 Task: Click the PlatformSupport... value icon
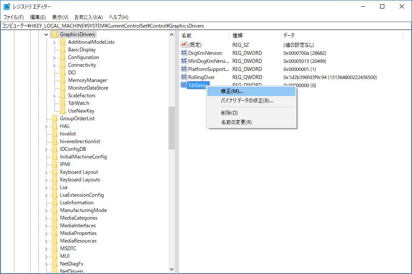(184, 69)
